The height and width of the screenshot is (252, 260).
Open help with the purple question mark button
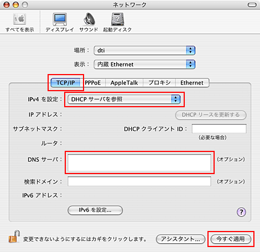pos(241,212)
